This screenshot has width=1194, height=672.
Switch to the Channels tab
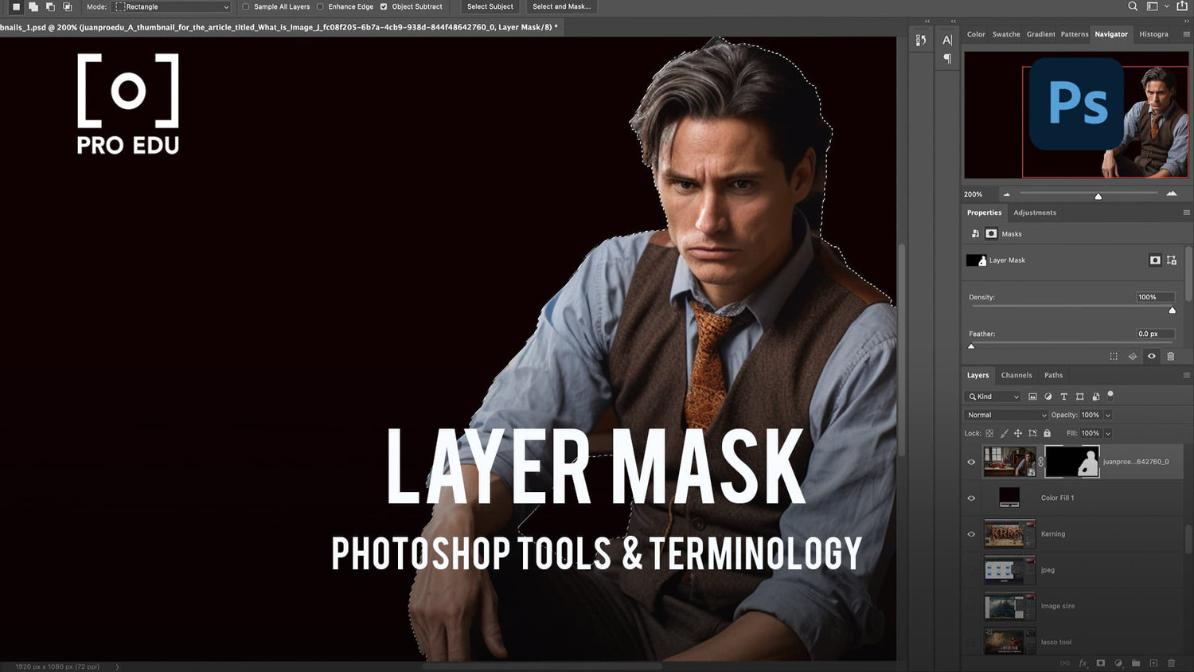[1016, 375]
